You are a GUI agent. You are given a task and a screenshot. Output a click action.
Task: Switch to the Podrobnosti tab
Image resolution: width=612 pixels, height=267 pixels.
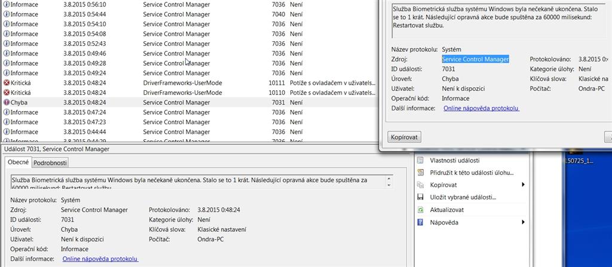(50, 163)
